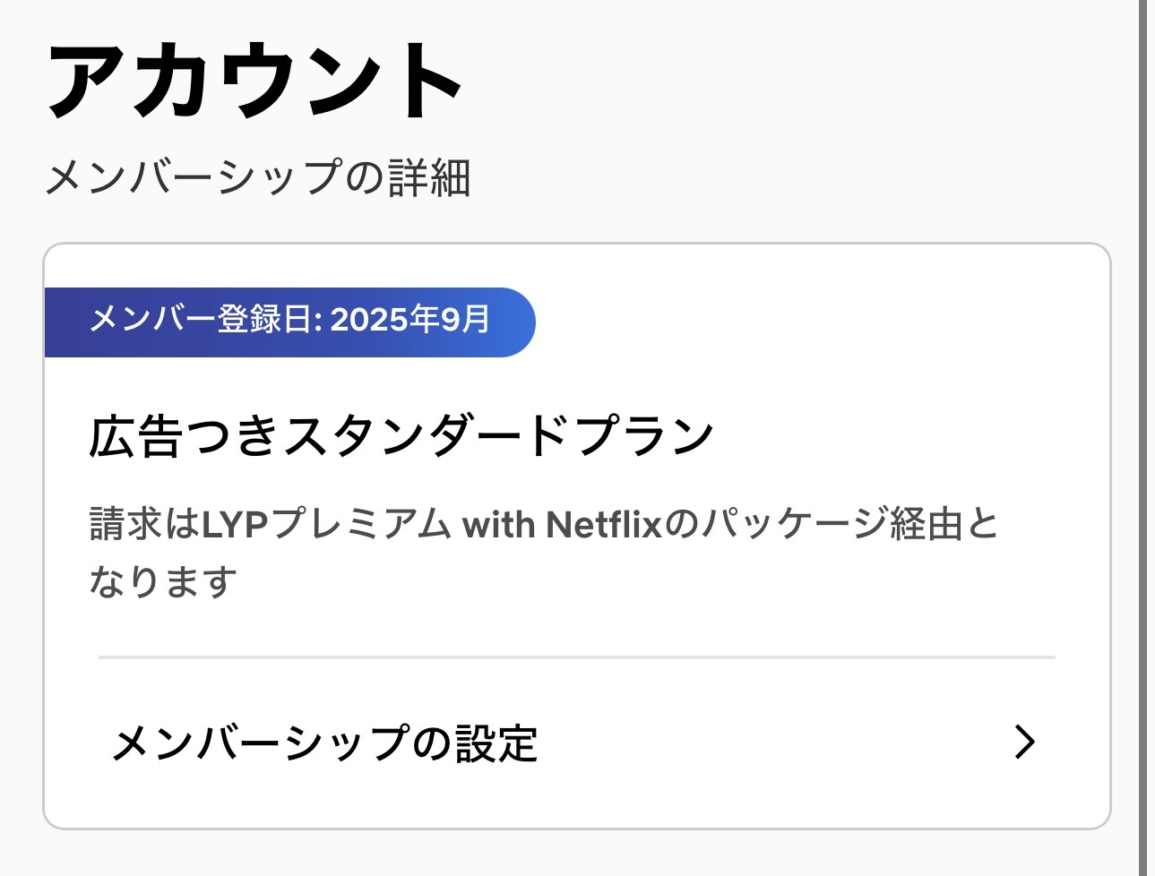
Task: Click the blue メンバー登録日 badge
Action: point(289,322)
